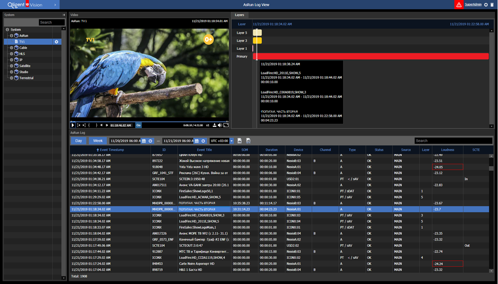498x284 pixels.
Task: Click the SuperAdmin user link
Action: click(473, 5)
